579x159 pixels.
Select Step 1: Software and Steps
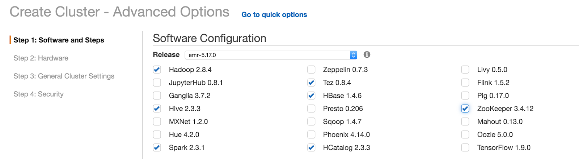tap(59, 40)
